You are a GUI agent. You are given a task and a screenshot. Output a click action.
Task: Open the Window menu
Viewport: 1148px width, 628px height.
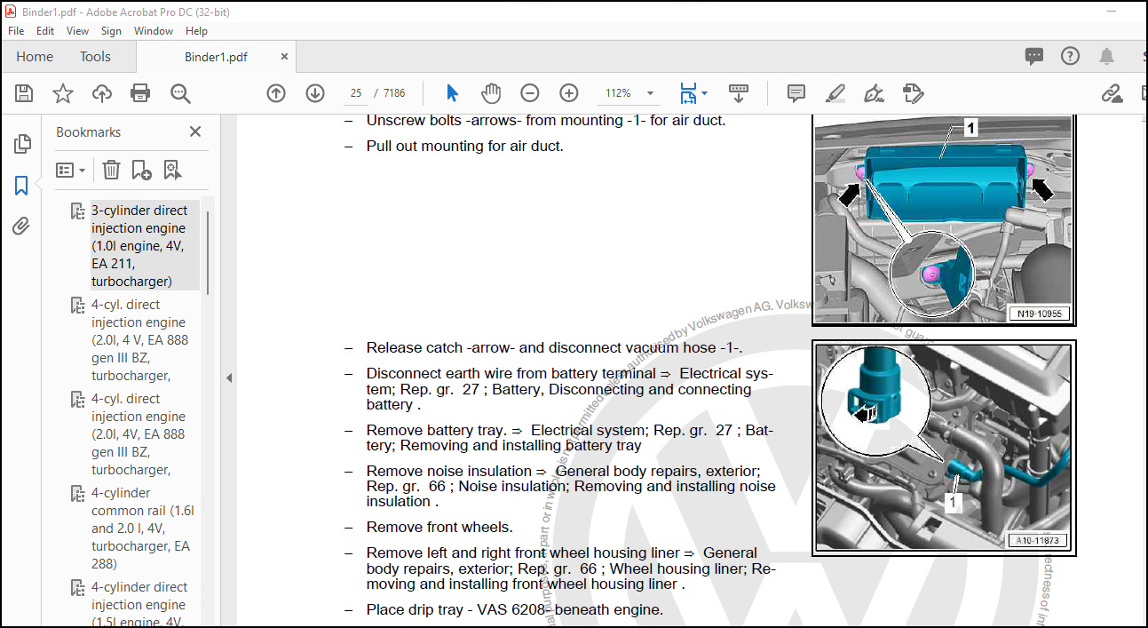(x=154, y=30)
